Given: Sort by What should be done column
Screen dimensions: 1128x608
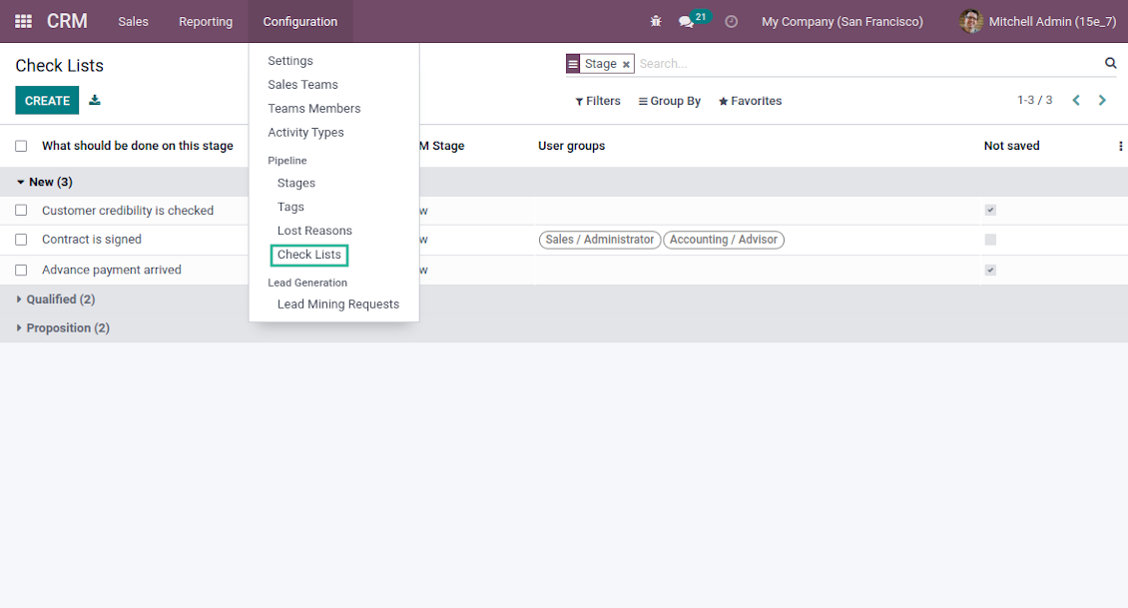Looking at the screenshot, I should click(138, 146).
